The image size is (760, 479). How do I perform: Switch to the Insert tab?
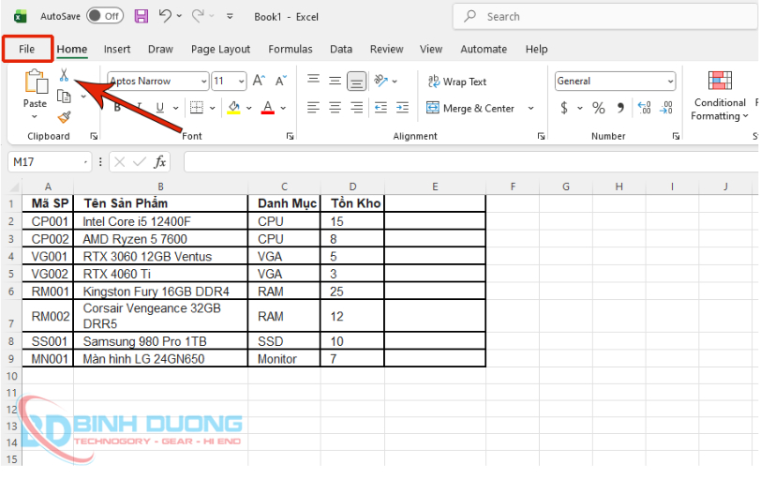[x=117, y=49]
